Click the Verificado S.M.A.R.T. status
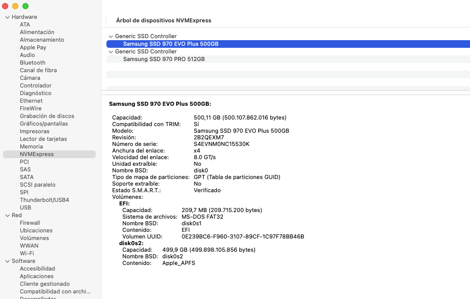The height and width of the screenshot is (299, 470). [207, 190]
